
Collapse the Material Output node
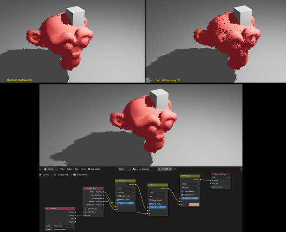(x=213, y=174)
